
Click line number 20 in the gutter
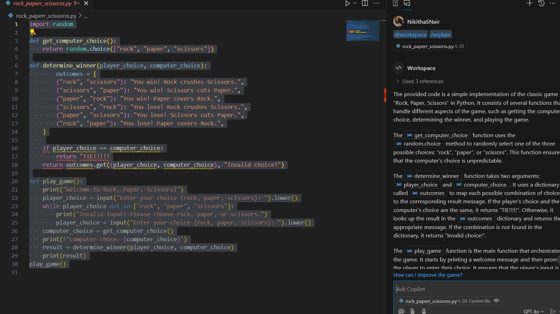pyautogui.click(x=15, y=181)
